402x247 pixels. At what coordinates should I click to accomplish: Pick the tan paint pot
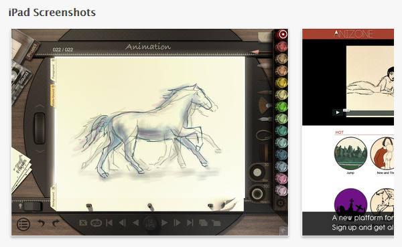coord(281,59)
